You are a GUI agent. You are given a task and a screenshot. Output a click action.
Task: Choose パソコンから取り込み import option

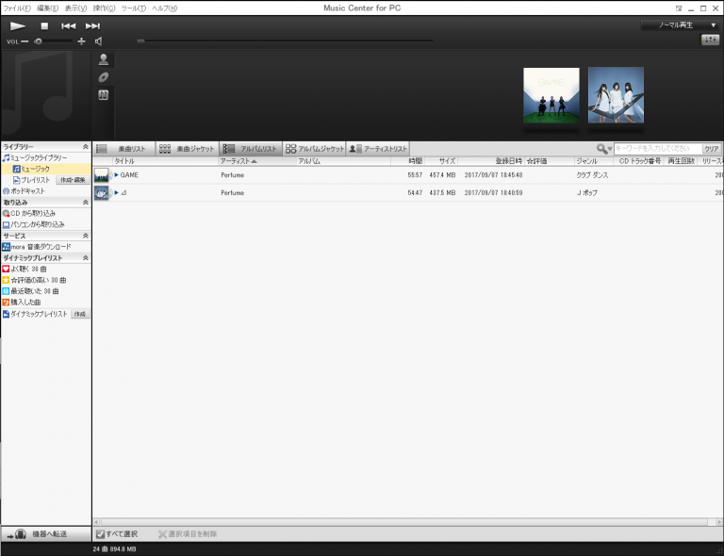click(33, 224)
